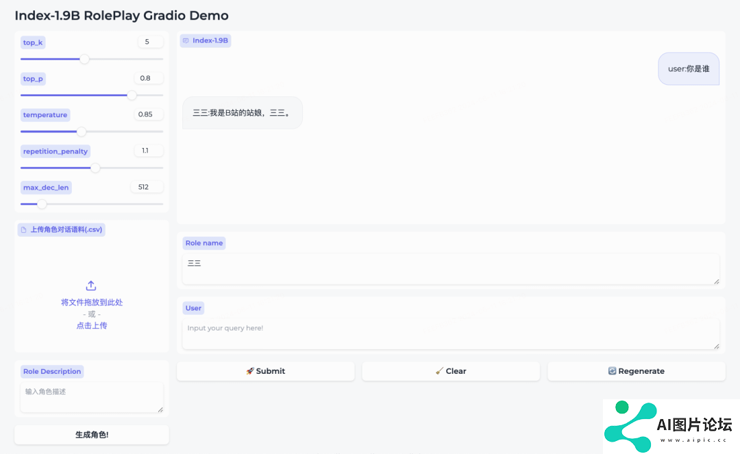The height and width of the screenshot is (454, 740).
Task: Click the resize grip of Role name field
Action: click(x=717, y=281)
